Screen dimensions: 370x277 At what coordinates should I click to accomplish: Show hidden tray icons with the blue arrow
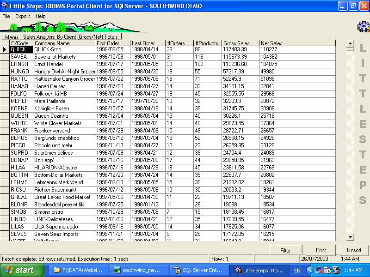coord(310,270)
